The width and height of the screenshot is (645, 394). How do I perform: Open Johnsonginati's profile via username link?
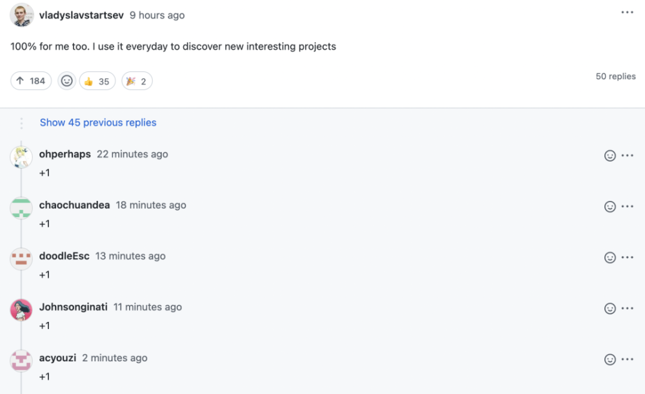point(72,307)
